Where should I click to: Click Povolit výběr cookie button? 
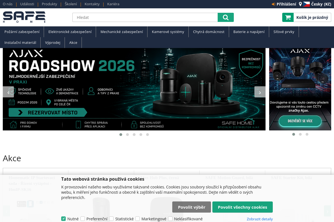pos(191,207)
